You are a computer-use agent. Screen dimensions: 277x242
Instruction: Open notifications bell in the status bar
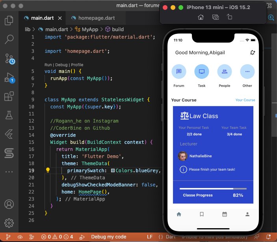[x=268, y=236]
